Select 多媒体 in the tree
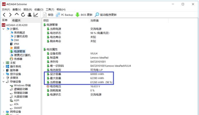199x115 pixels. tap(12, 78)
